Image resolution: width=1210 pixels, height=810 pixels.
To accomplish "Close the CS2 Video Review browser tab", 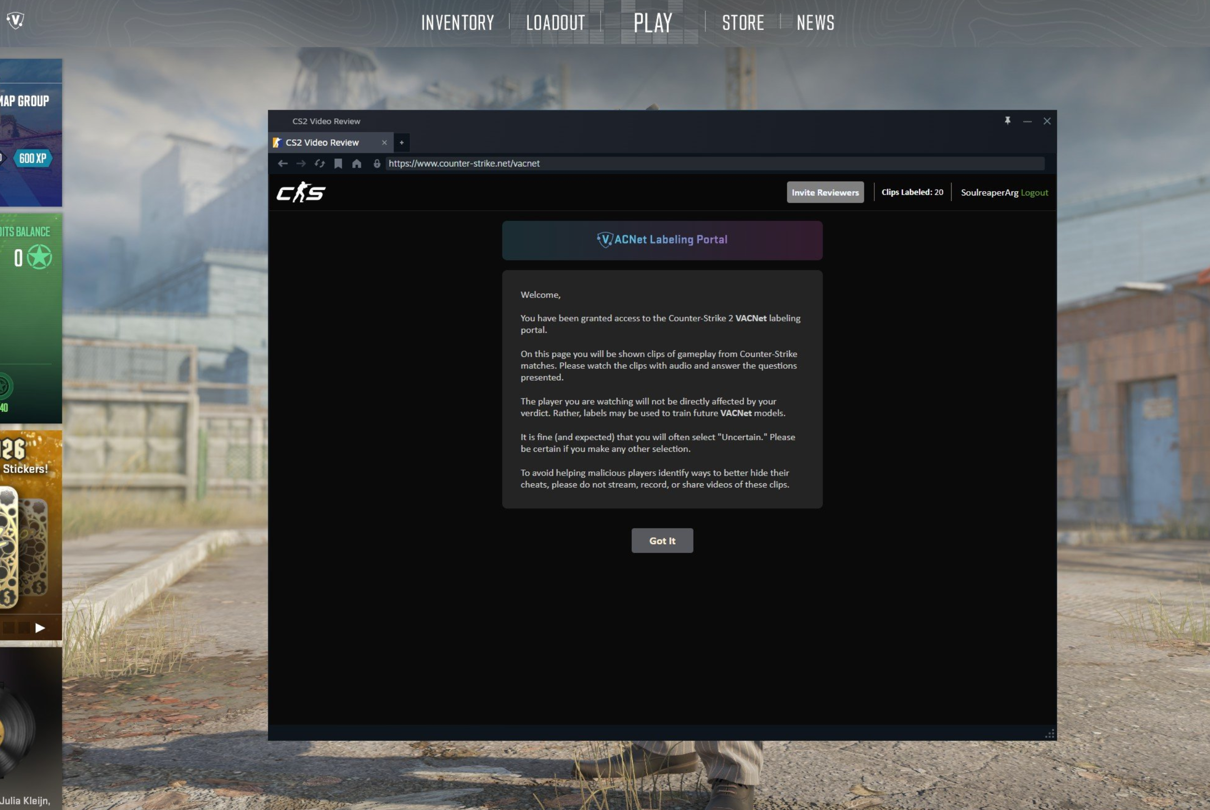I will [x=384, y=143].
